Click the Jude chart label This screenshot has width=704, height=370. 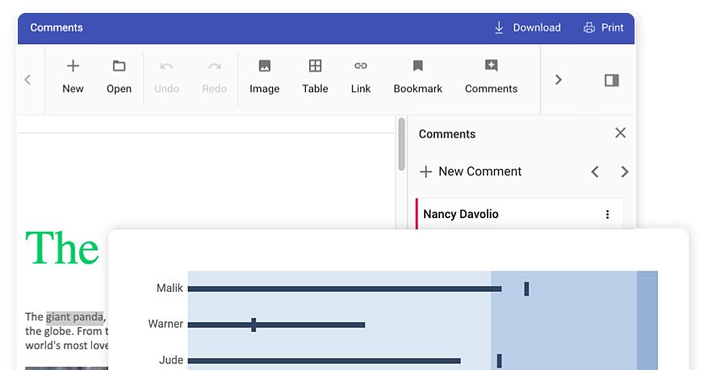171,360
